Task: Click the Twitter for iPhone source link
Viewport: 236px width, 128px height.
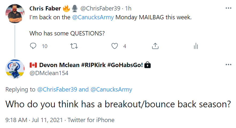Action: (x=91, y=120)
